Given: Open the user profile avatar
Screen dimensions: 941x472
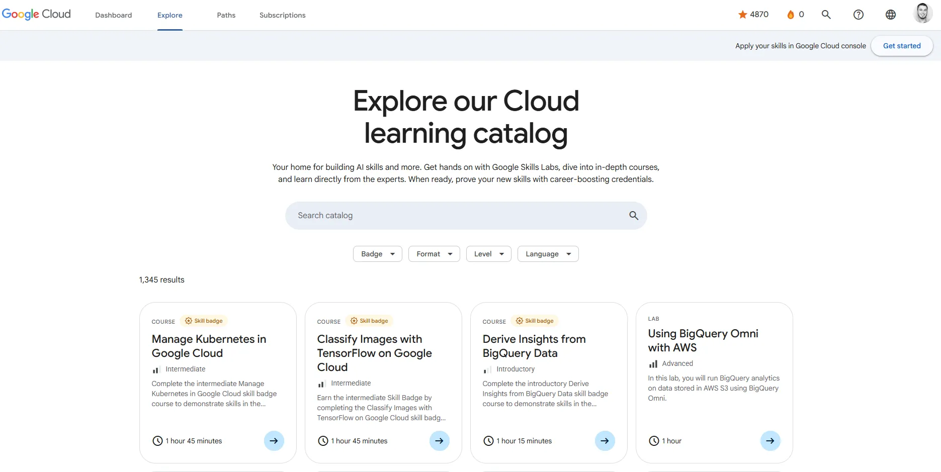Looking at the screenshot, I should click(x=923, y=14).
